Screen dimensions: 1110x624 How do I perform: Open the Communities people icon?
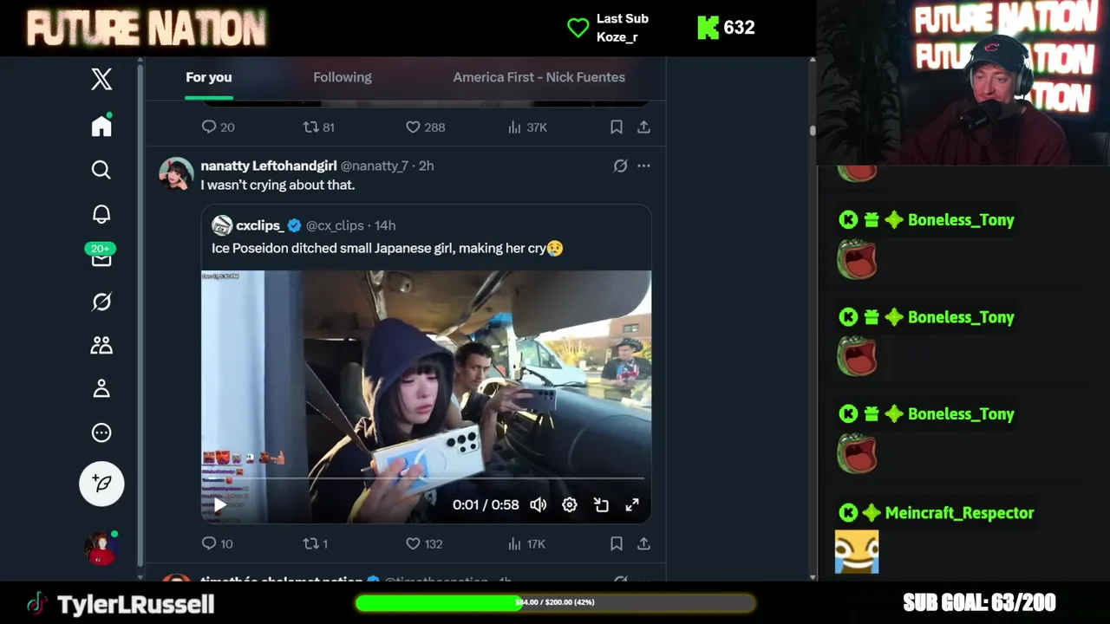tap(101, 345)
